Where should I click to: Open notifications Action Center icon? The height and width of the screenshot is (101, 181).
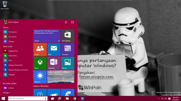pyautogui.click(x=169, y=98)
